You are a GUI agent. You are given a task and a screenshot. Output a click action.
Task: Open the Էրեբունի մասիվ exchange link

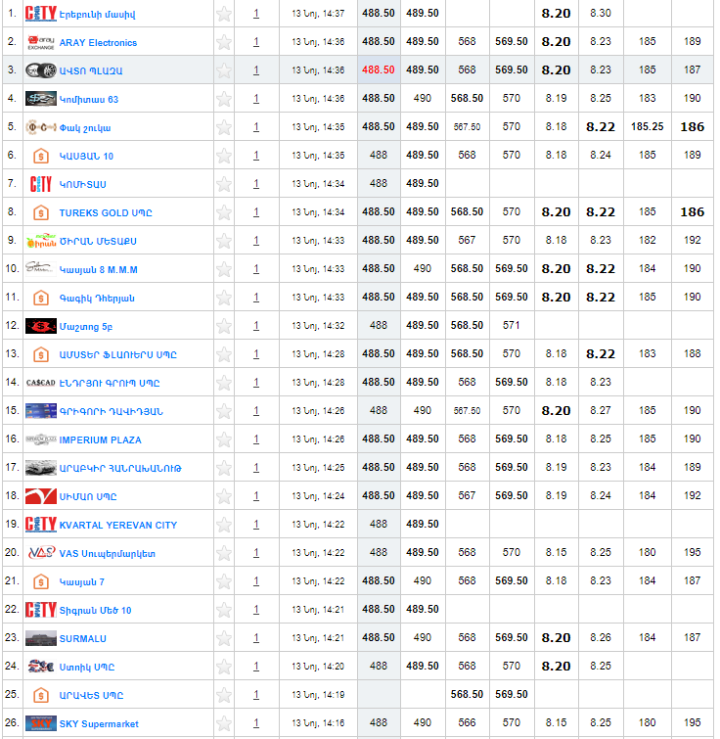97,14
